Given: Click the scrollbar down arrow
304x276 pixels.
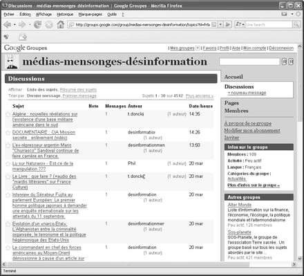Looking at the screenshot, I should click(300, 259).
